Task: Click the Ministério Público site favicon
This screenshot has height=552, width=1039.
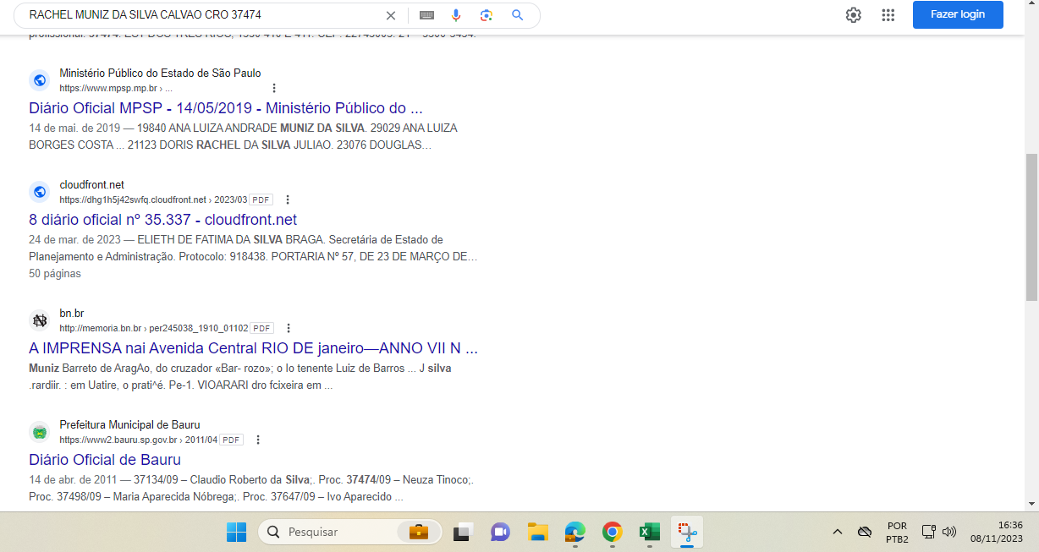Action: [x=40, y=80]
